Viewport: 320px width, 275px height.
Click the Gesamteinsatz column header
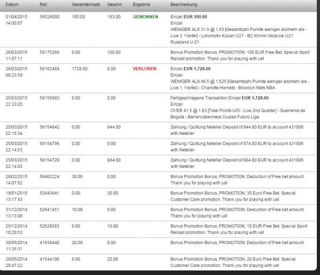pos(85,4)
